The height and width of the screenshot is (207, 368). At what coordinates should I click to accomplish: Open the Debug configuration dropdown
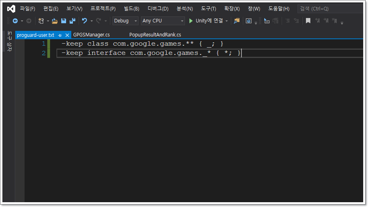125,21
